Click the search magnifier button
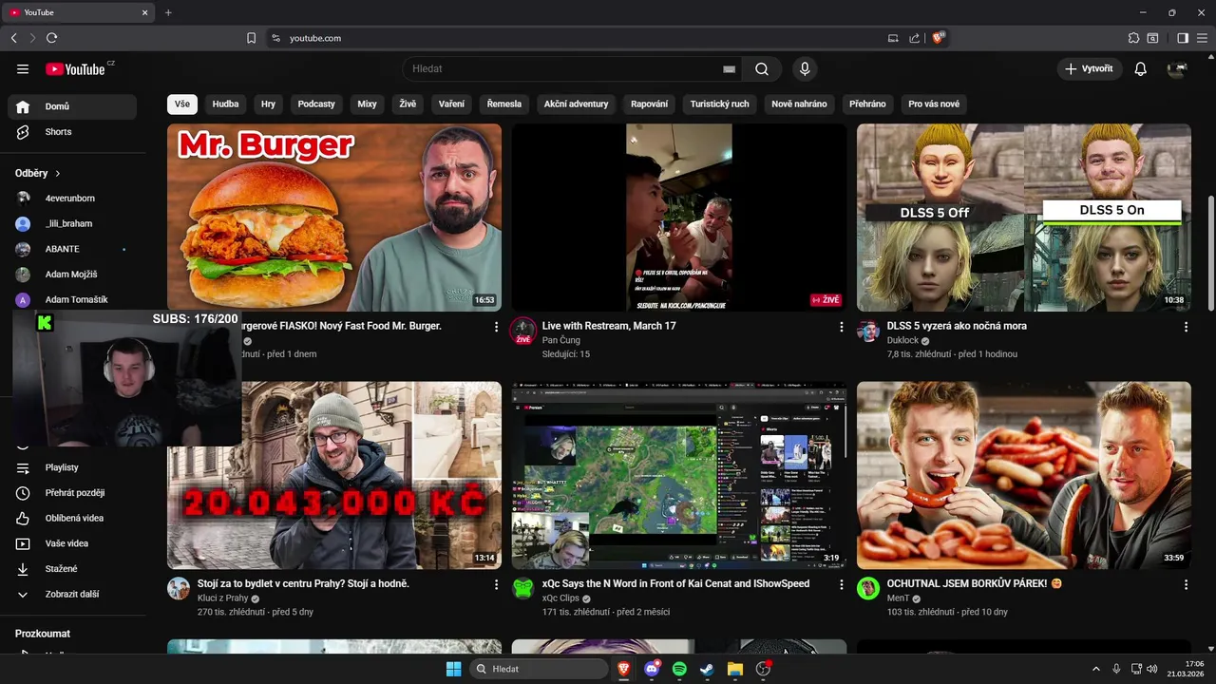 pyautogui.click(x=762, y=68)
